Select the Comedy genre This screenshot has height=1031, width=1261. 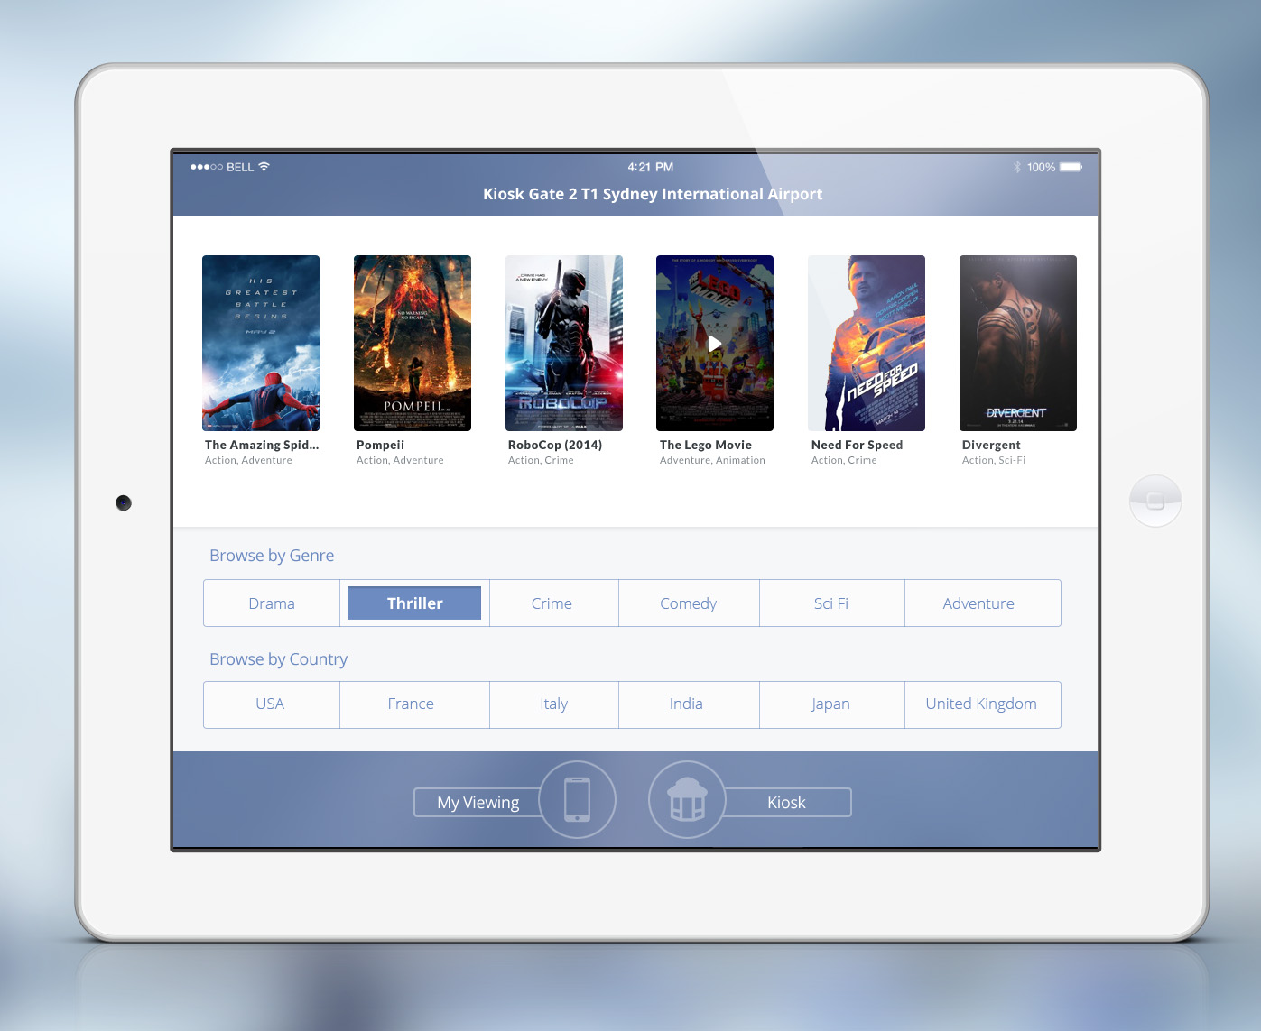point(689,603)
